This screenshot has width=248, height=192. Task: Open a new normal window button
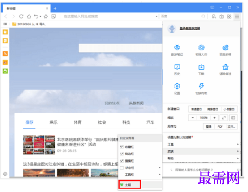[x=197, y=109]
